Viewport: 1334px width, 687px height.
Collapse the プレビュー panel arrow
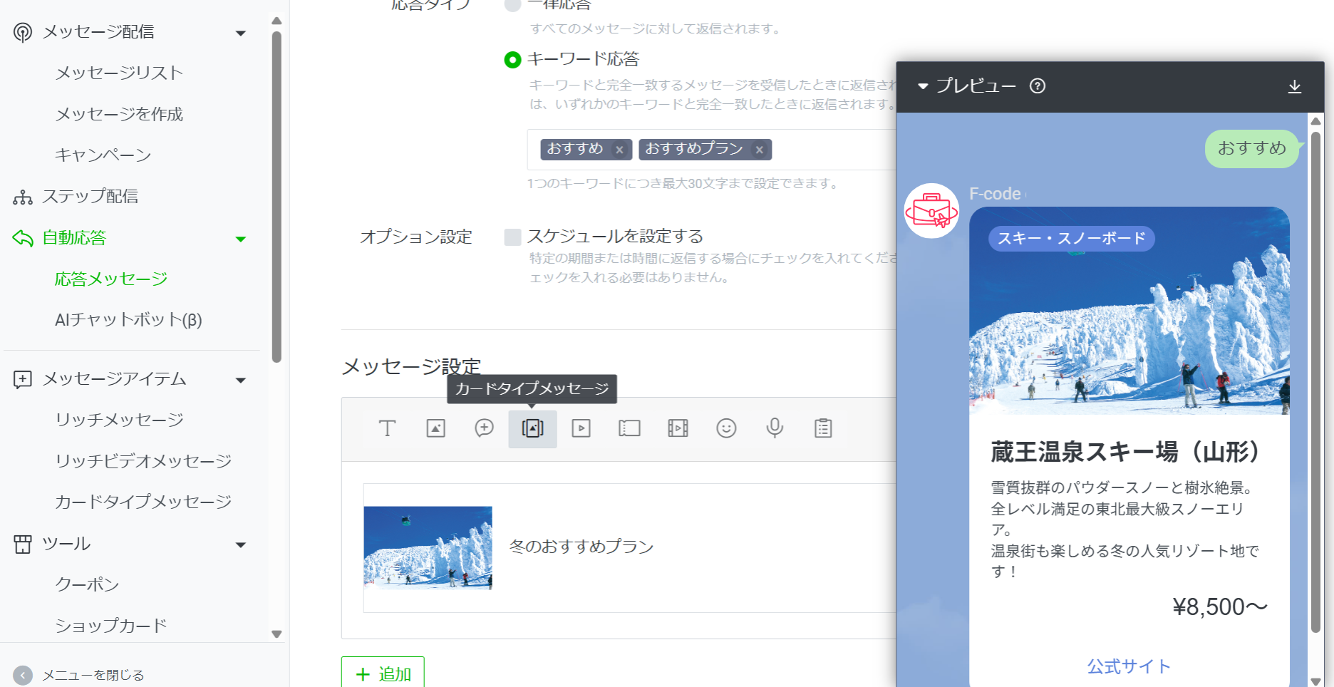pyautogui.click(x=923, y=86)
